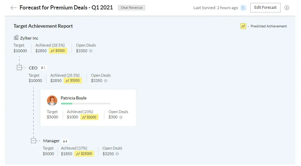
Task: Click the refresh sync icon
Action: click(x=243, y=8)
